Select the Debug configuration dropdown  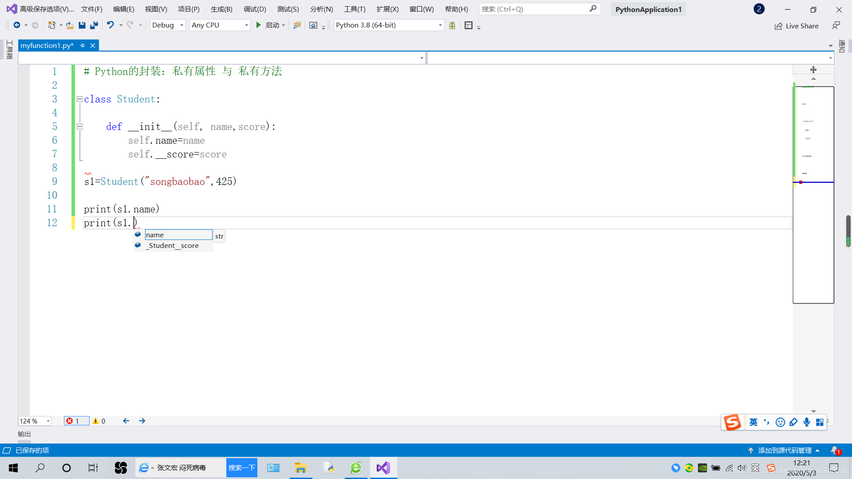tap(166, 24)
